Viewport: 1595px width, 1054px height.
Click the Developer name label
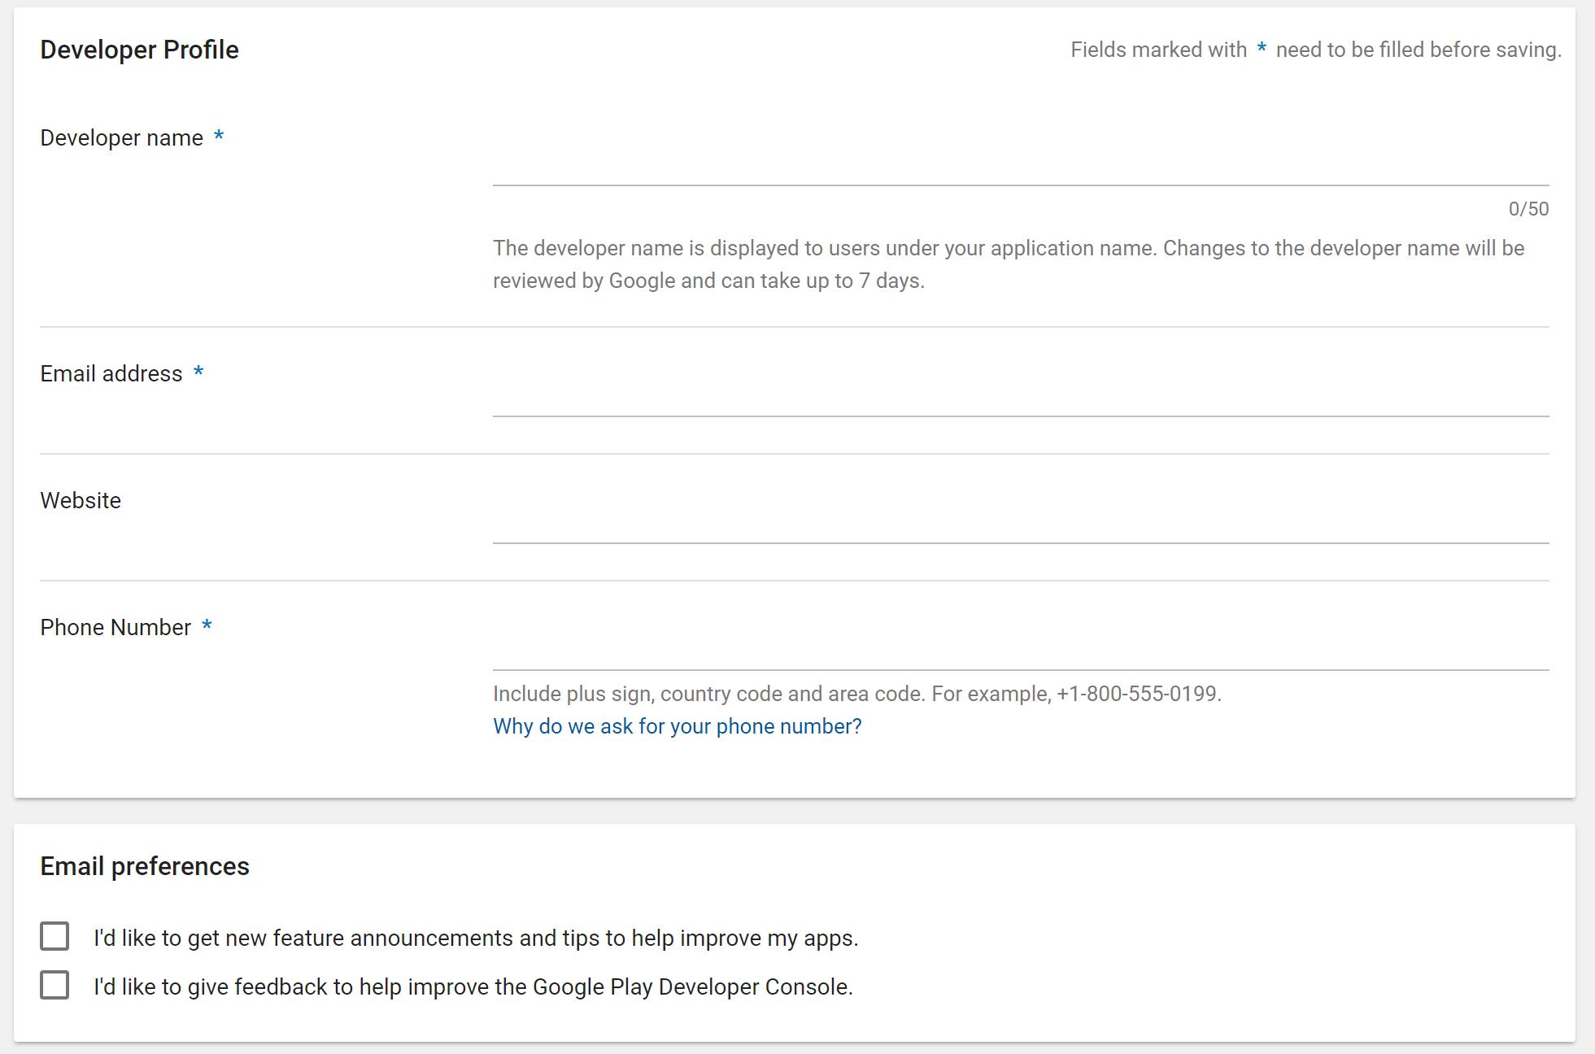point(121,138)
